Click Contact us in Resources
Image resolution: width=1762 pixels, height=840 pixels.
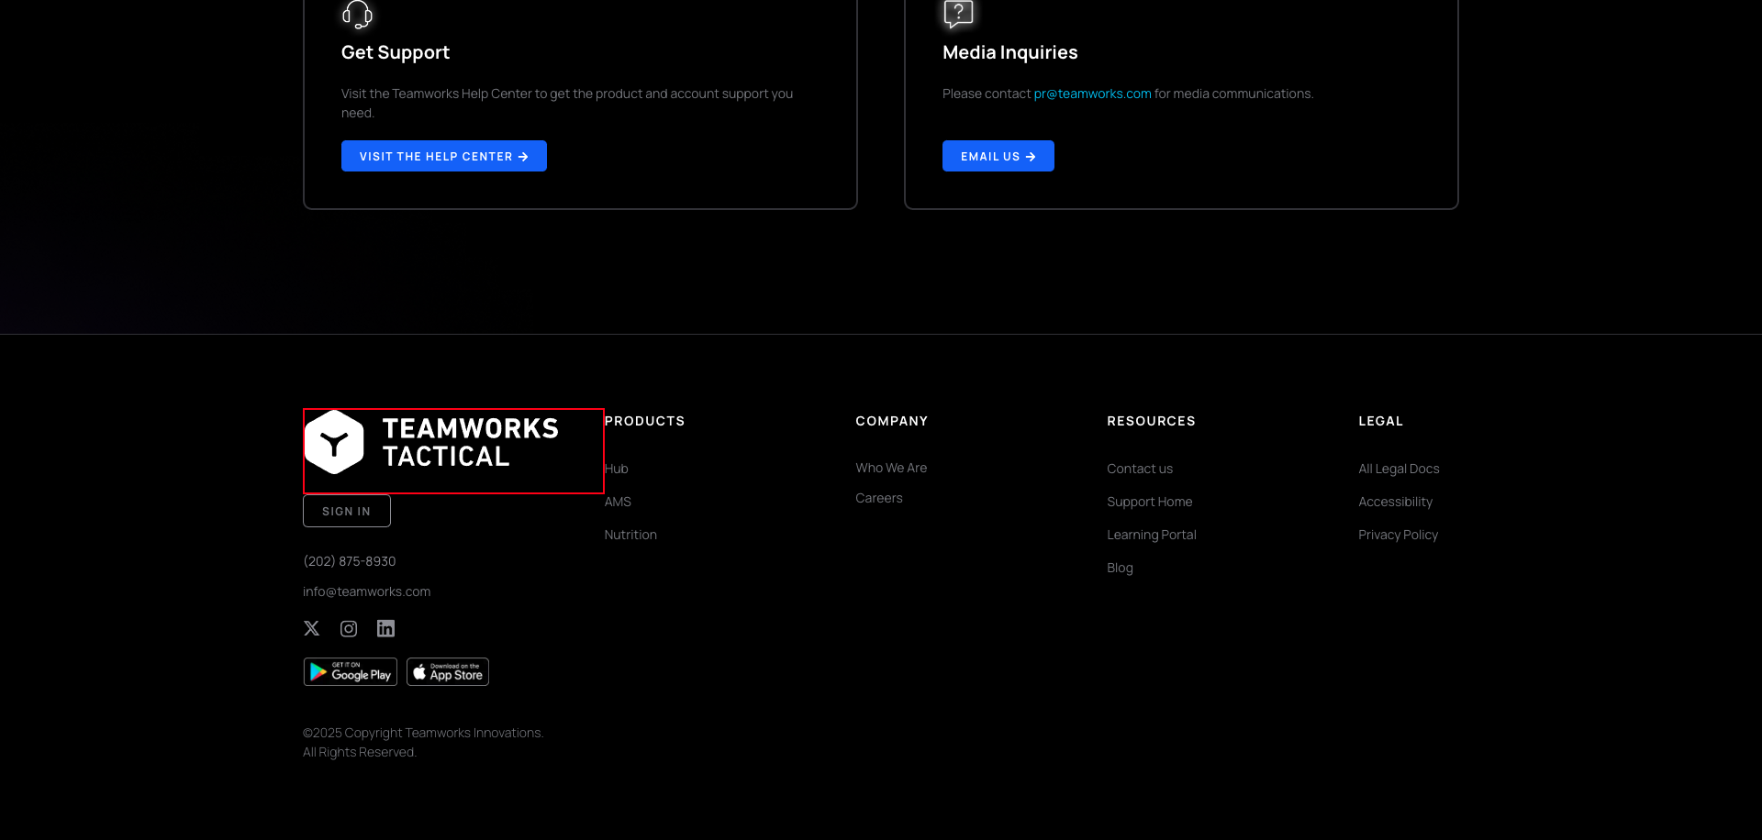1140,469
